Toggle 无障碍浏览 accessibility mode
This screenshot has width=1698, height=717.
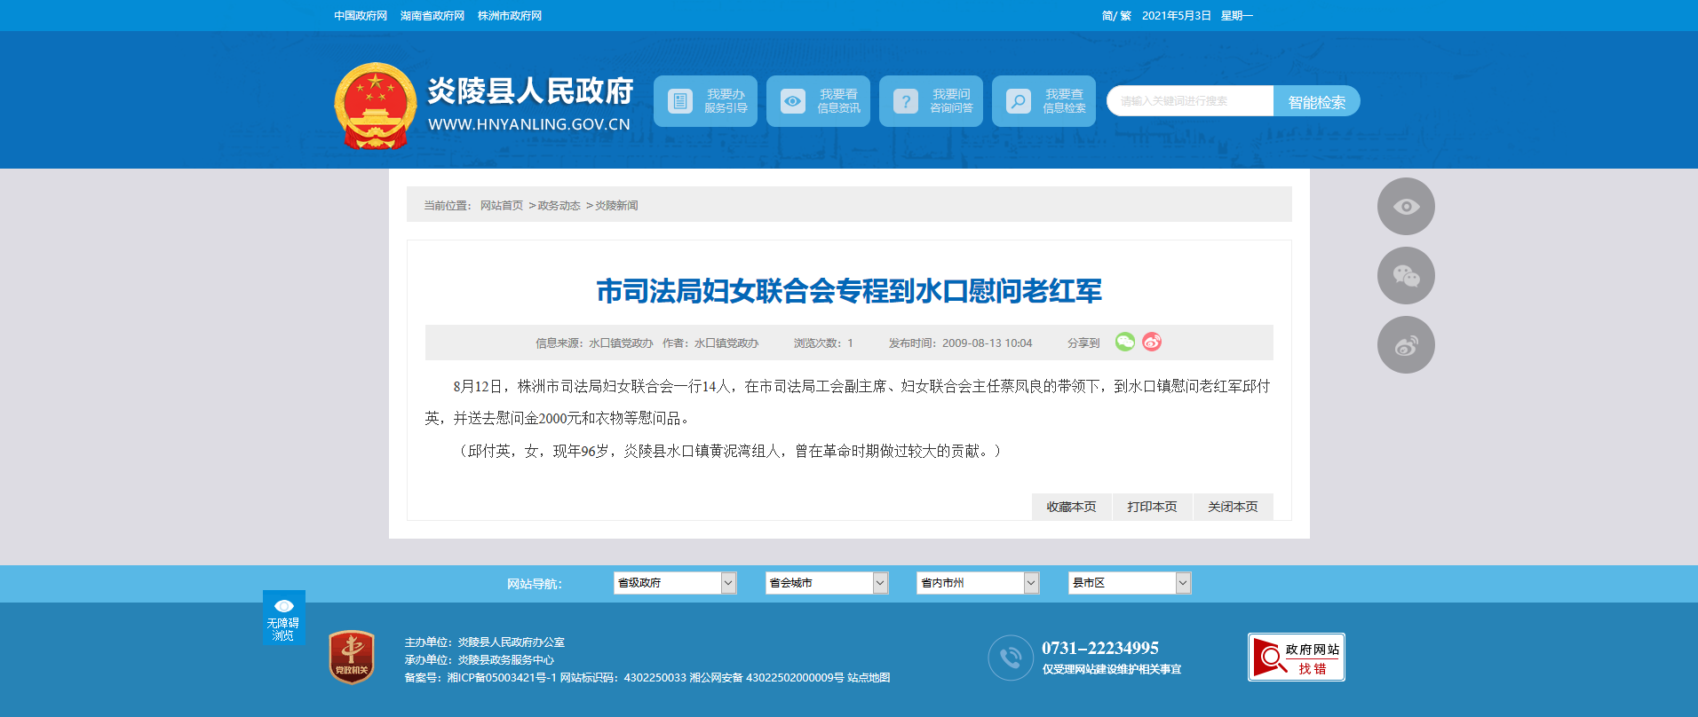(283, 618)
